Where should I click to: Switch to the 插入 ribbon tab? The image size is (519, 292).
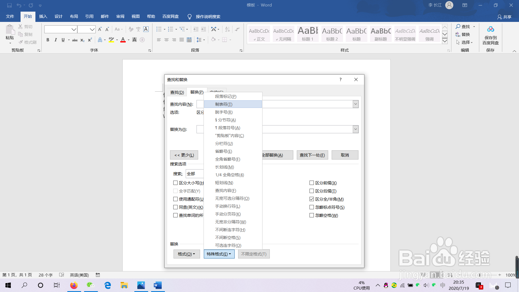coord(43,16)
